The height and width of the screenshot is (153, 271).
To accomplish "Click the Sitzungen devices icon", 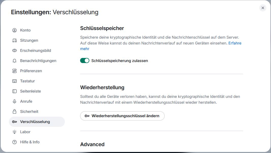I will click(15, 40).
